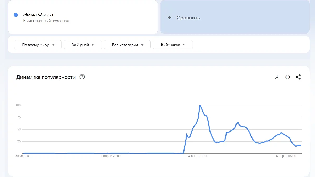Open the За 7 дней time range dropdown

(x=83, y=45)
